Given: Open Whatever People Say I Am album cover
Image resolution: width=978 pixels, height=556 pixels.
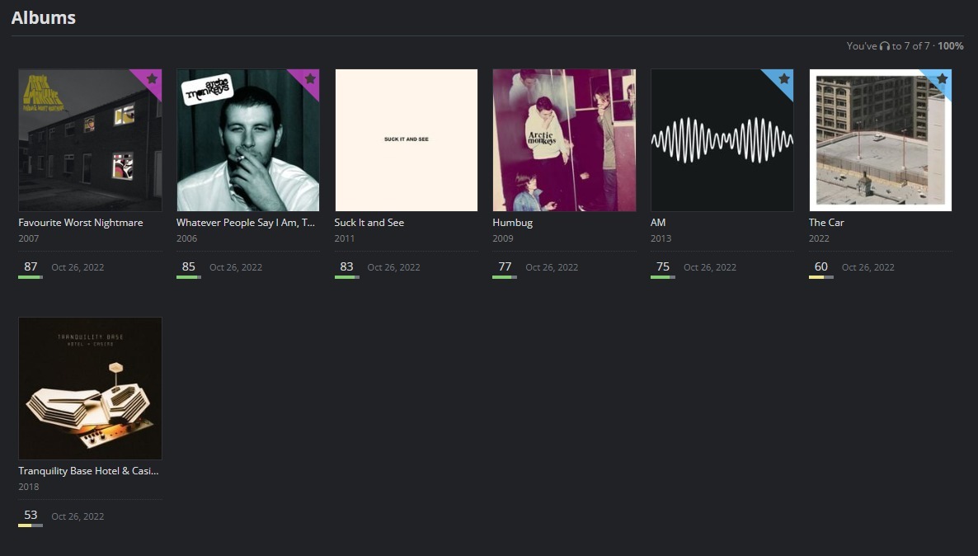Looking at the screenshot, I should pyautogui.click(x=248, y=140).
